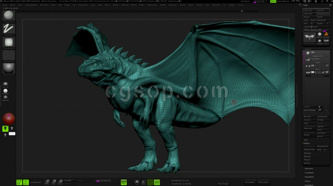This screenshot has width=333, height=186.
Task: Click the Load Tool button
Action: 308,10
